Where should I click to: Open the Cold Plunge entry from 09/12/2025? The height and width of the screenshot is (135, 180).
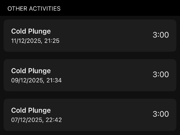90,75
